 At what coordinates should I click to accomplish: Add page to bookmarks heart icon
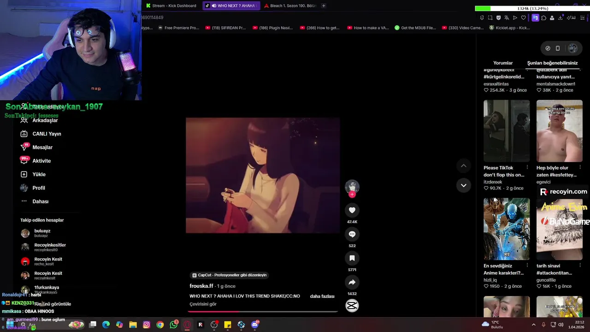coord(523,18)
